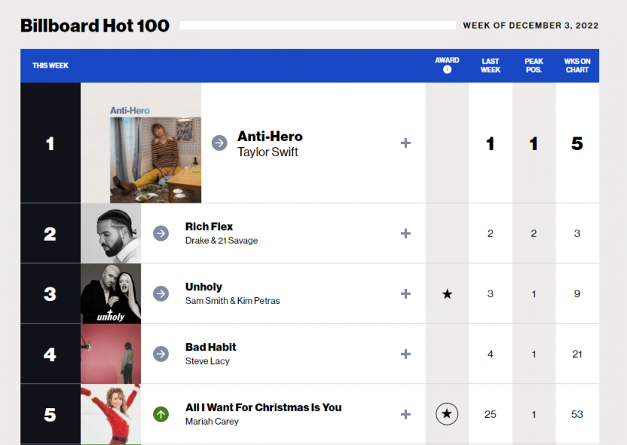
Task: Open the Rich Flex cover thumbnail
Action: click(x=111, y=233)
